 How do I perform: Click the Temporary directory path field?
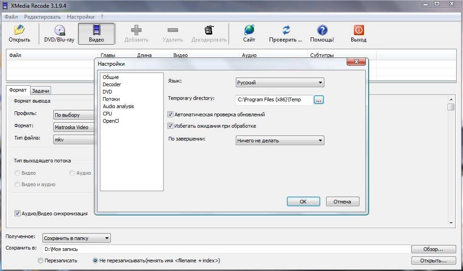pyautogui.click(x=274, y=100)
